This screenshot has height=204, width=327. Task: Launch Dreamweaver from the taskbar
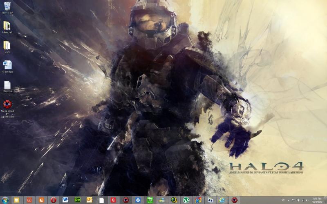click(77, 200)
